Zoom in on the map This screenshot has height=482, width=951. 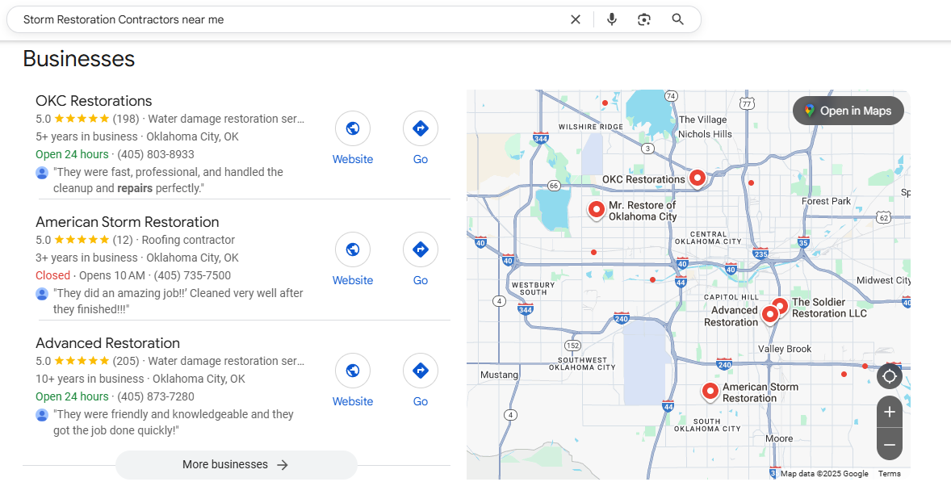[x=889, y=413]
